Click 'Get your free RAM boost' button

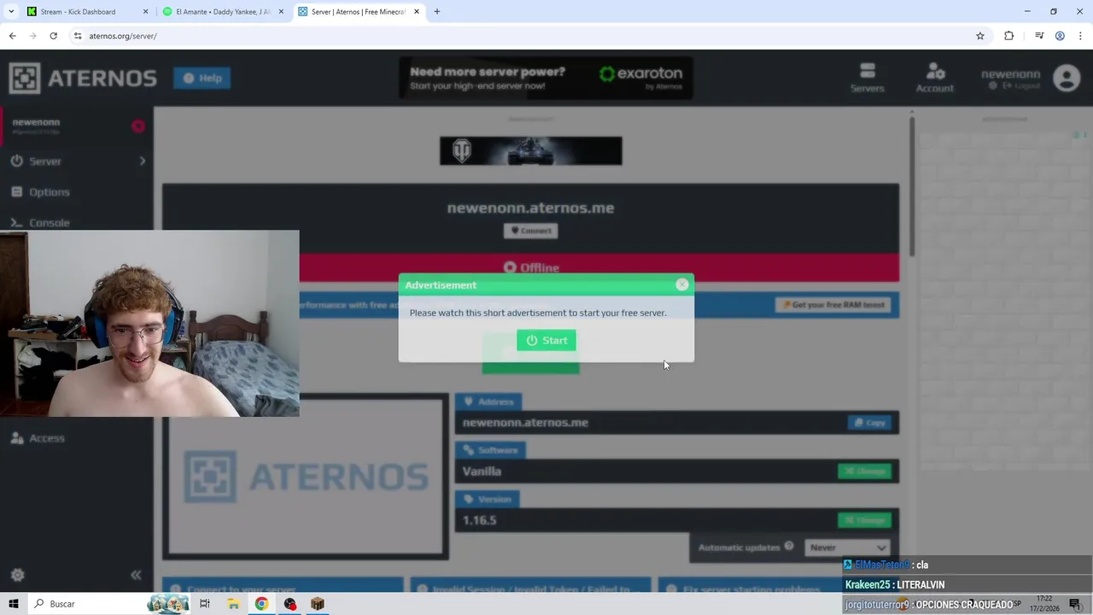(834, 305)
